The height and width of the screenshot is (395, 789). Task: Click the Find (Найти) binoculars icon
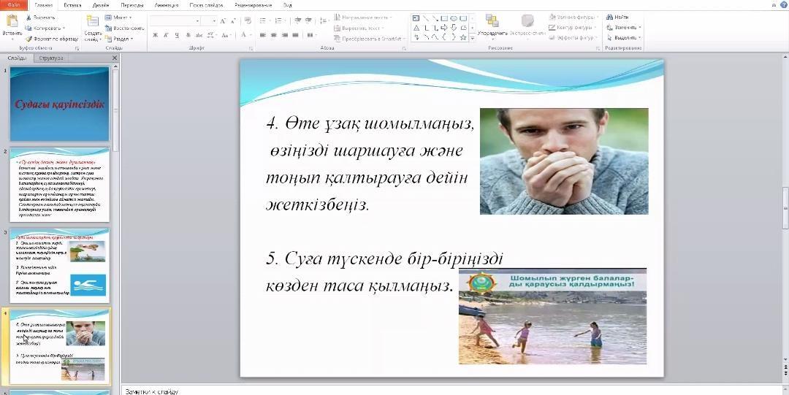(609, 17)
